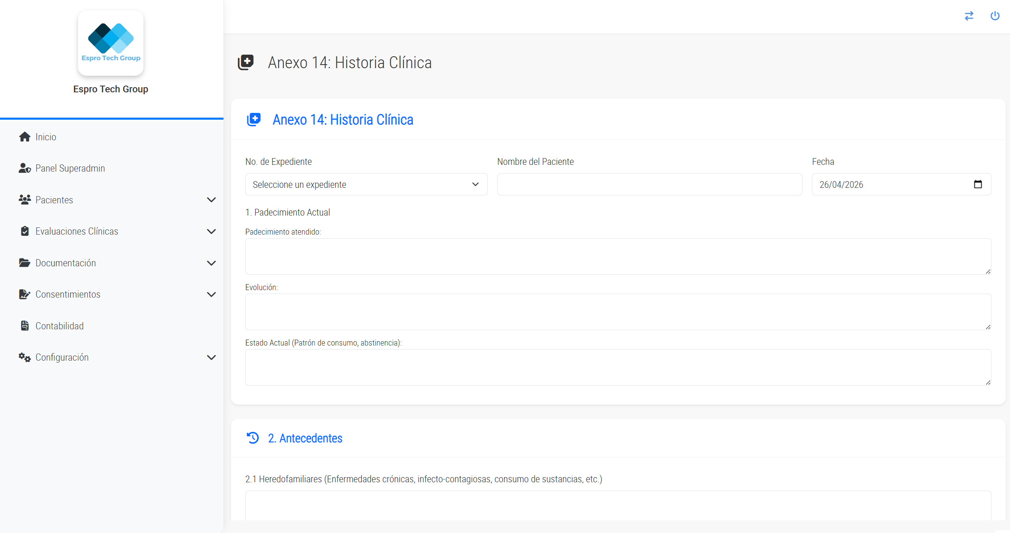Click the Contabilidad invoice icon
The height and width of the screenshot is (533, 1010).
[x=25, y=326]
